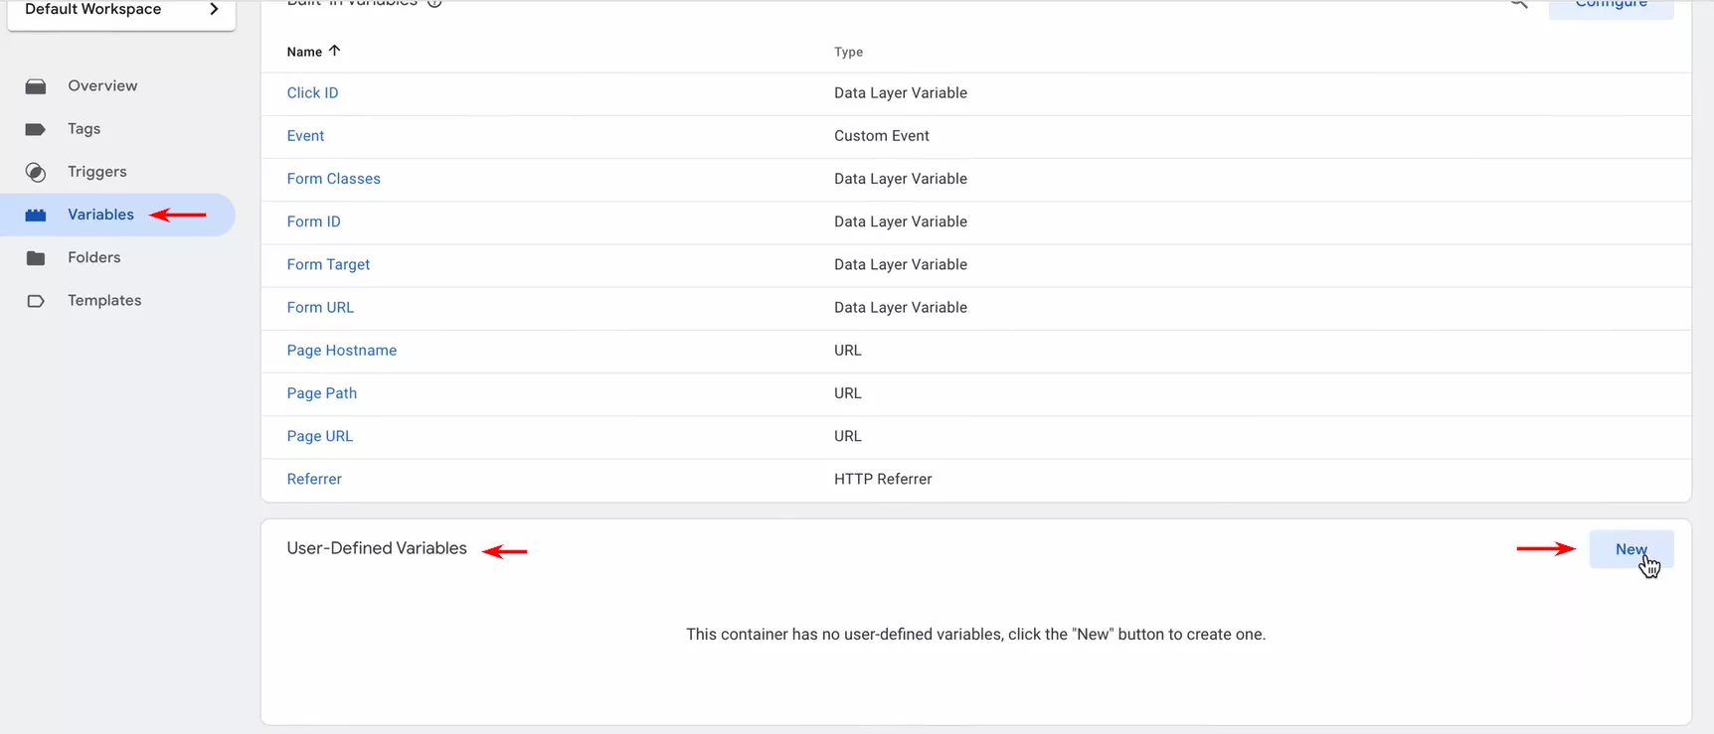Click URL type in Page URL row
Viewport: 1714px width, 734px height.
click(x=848, y=436)
